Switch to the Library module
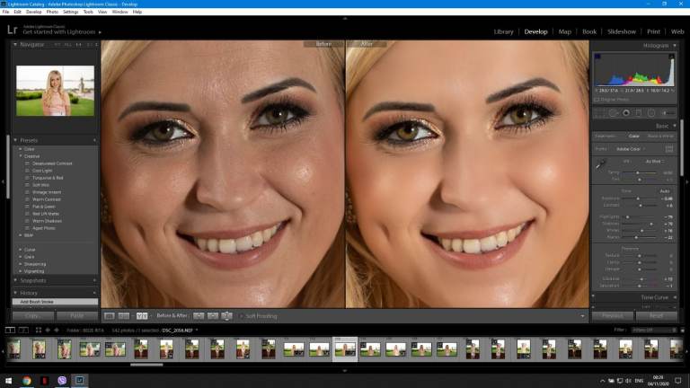 tap(504, 31)
